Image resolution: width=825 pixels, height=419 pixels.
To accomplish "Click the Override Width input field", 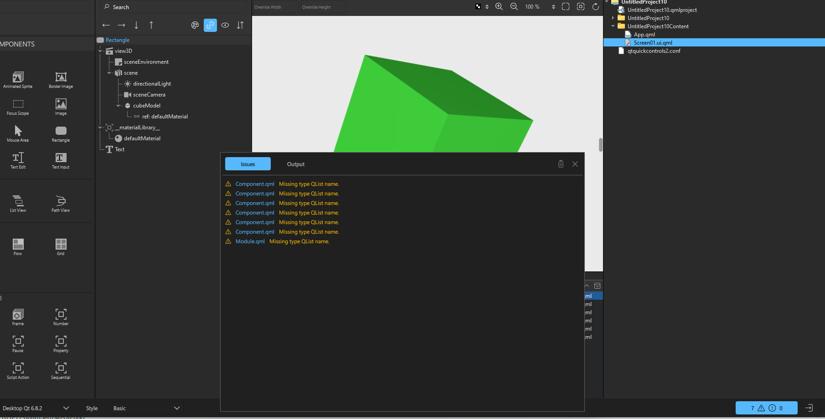I will coord(275,7).
